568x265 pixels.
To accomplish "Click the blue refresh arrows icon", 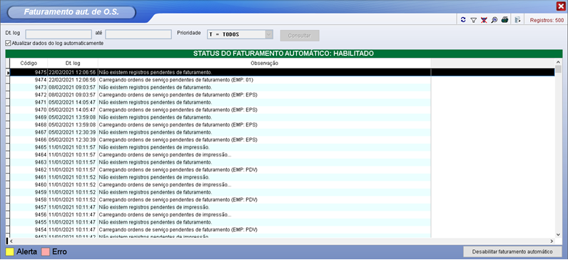I will (463, 20).
